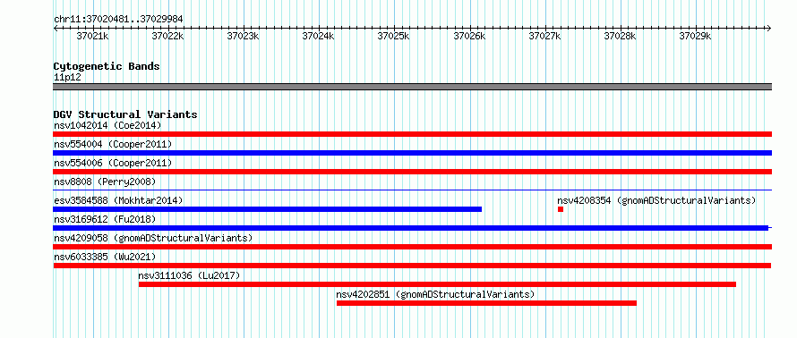Viewport: 797px width, 338px height.
Task: Click the blue esv3584588 variant bar
Action: (x=268, y=209)
